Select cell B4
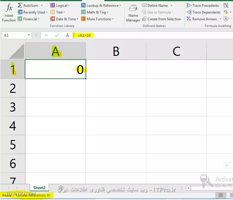Viewport: 233px width, 200px height. 116,126
